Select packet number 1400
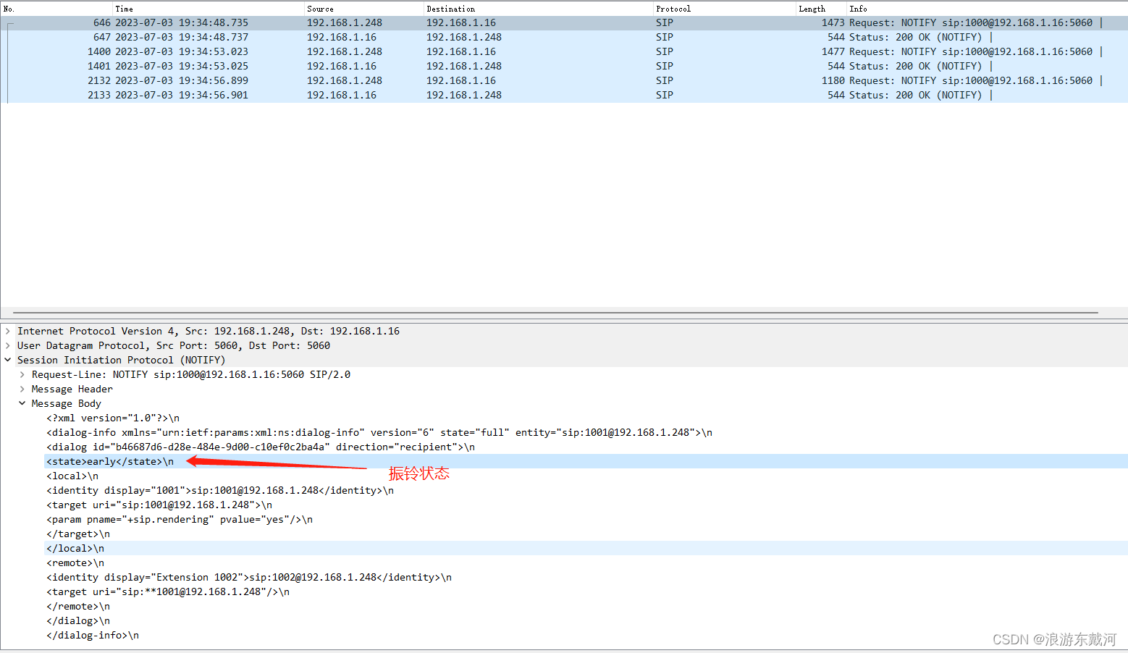 tap(564, 51)
